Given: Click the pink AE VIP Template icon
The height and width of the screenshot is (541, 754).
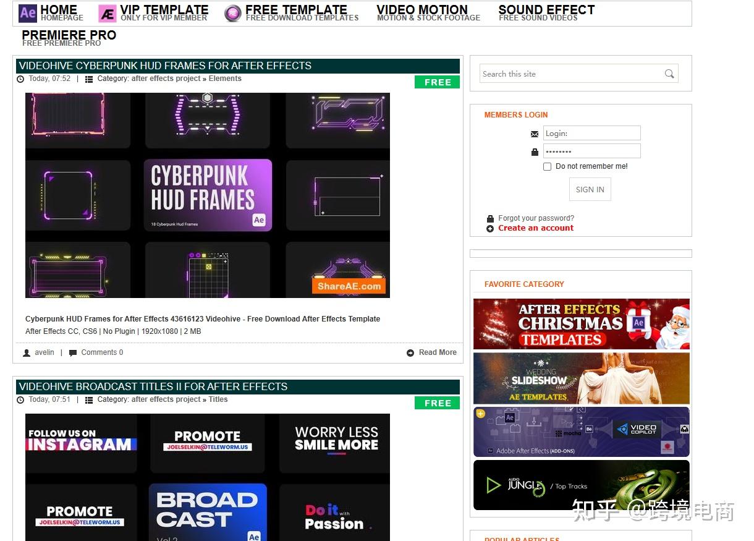Looking at the screenshot, I should [108, 13].
